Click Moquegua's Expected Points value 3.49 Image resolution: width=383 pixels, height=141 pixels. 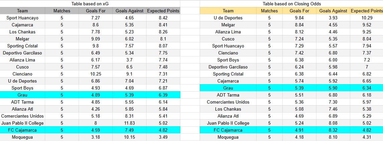pyautogui.click(x=163, y=137)
